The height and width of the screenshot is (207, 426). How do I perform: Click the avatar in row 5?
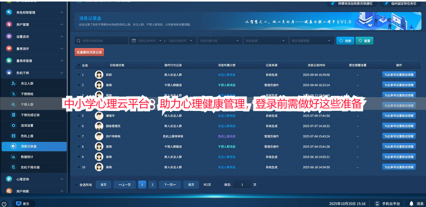(x=99, y=116)
